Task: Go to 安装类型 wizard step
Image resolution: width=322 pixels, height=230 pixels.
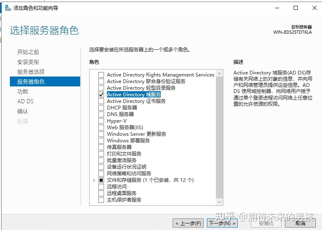Action: click(x=28, y=62)
